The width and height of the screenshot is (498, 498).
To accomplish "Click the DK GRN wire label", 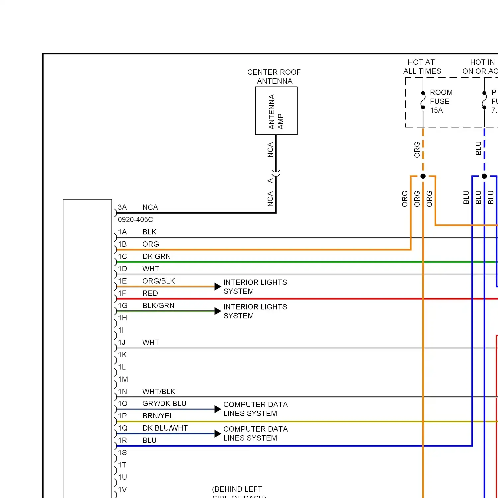I will pos(157,257).
